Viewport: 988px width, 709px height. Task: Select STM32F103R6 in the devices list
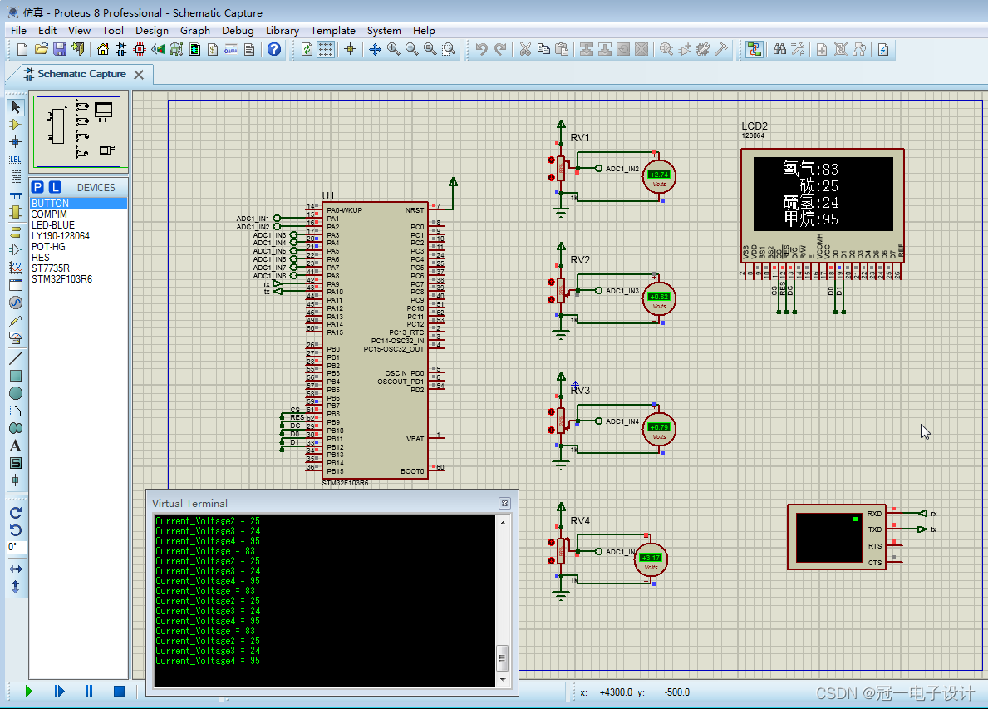click(x=61, y=279)
